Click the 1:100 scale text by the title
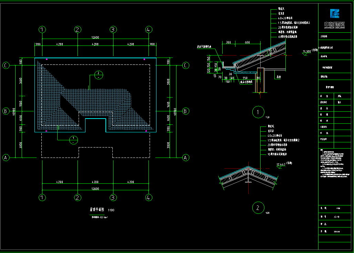354x253 pixels. point(111,210)
